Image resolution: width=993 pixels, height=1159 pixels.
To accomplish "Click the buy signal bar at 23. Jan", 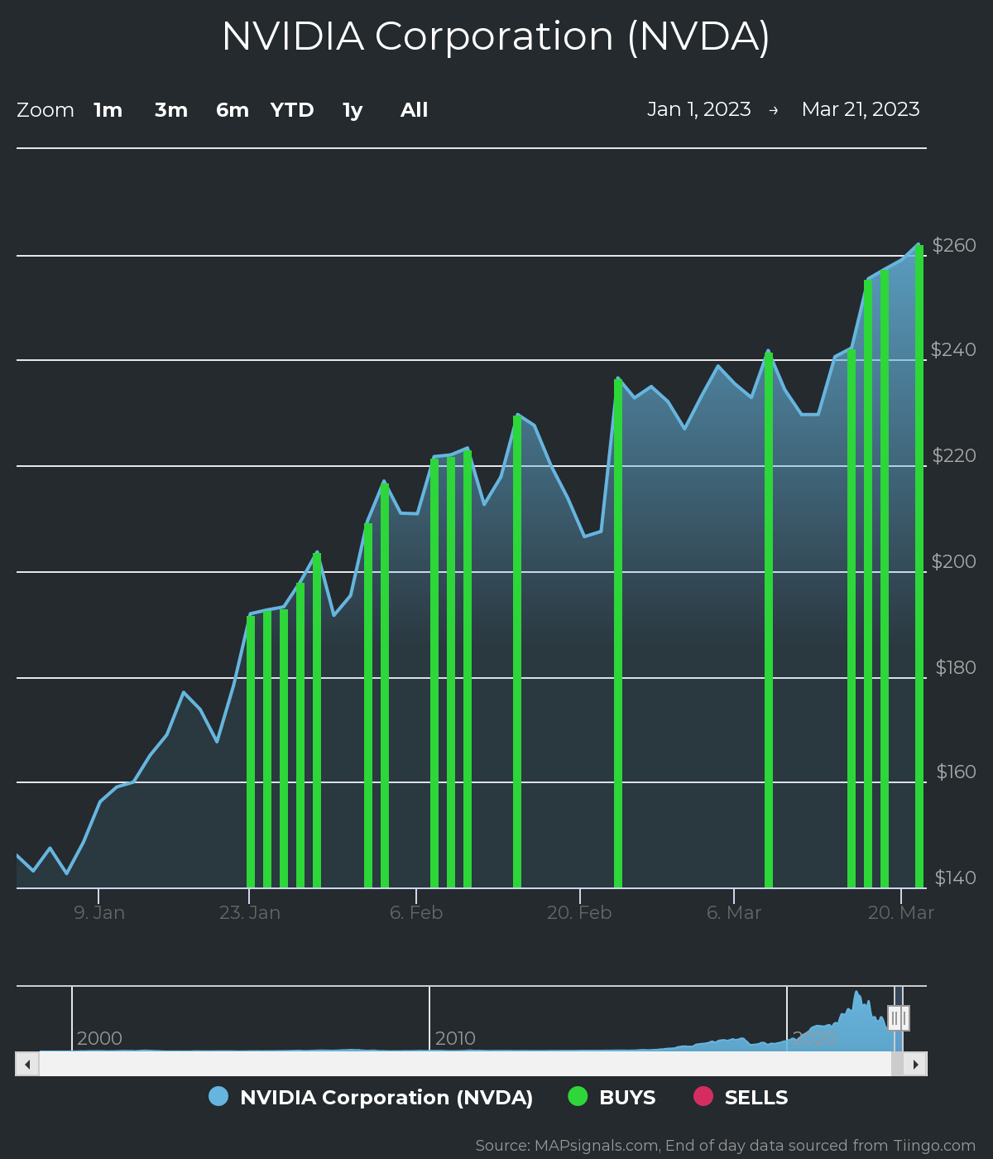I will point(251,751).
